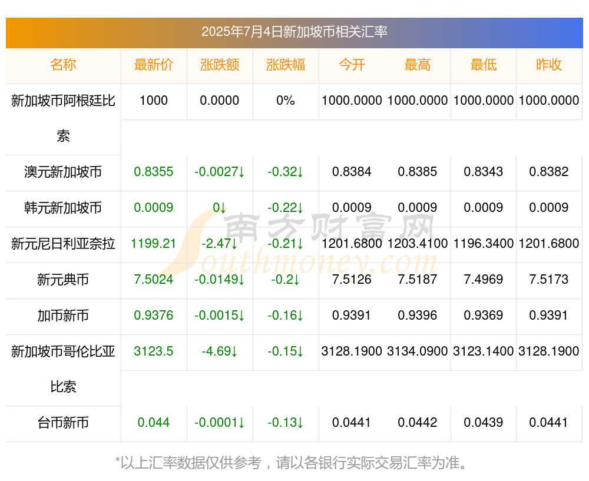This screenshot has width=589, height=481.
Task: Select the 最高 column header
Action: pos(418,65)
